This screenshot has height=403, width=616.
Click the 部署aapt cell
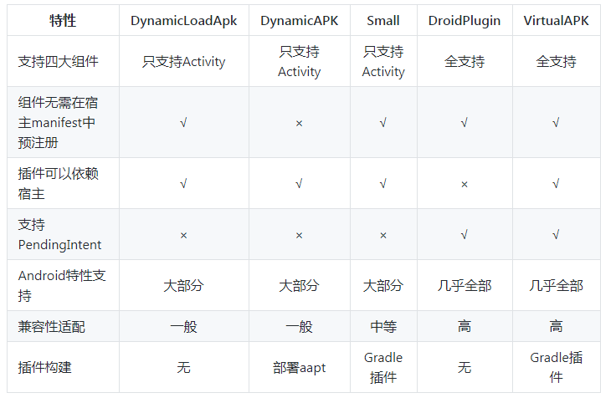(300, 368)
